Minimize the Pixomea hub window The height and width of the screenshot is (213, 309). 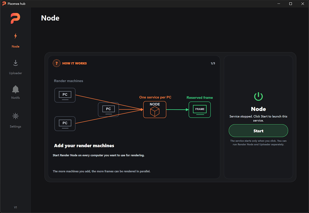(279, 4)
